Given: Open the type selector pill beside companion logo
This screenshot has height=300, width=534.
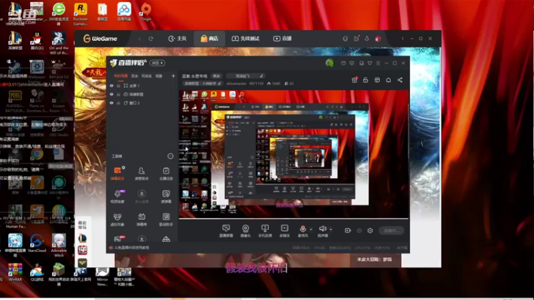Looking at the screenshot, I should click(157, 63).
